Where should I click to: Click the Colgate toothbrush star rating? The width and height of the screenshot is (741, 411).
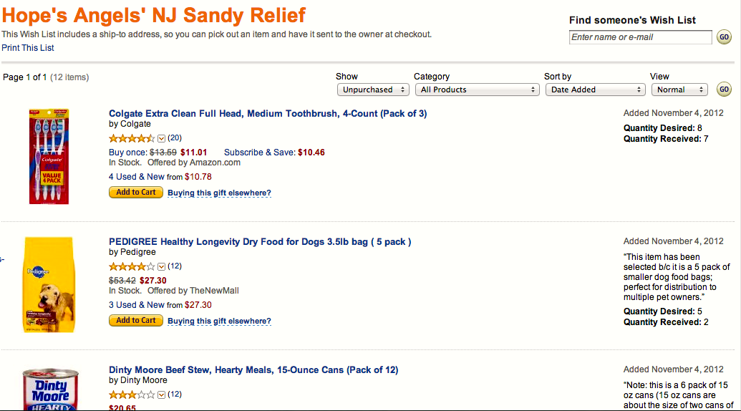(132, 138)
